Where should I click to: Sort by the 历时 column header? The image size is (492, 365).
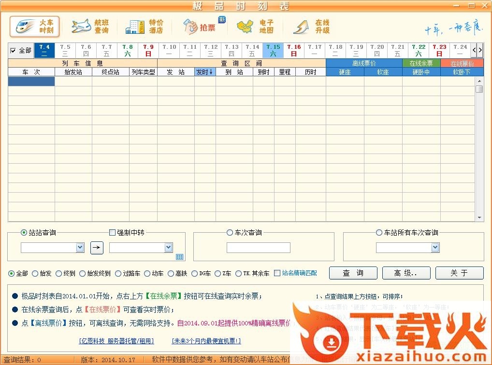click(x=311, y=72)
